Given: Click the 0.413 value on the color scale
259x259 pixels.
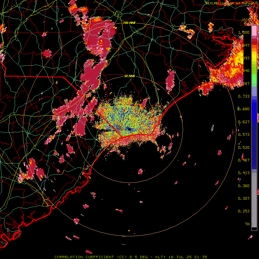Looking at the screenshot, I should click(244, 173).
